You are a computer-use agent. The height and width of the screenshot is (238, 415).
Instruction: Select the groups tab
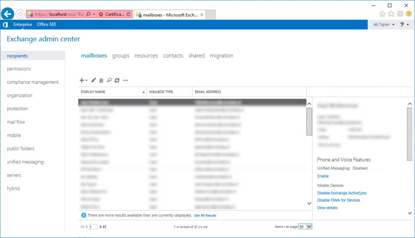click(121, 56)
